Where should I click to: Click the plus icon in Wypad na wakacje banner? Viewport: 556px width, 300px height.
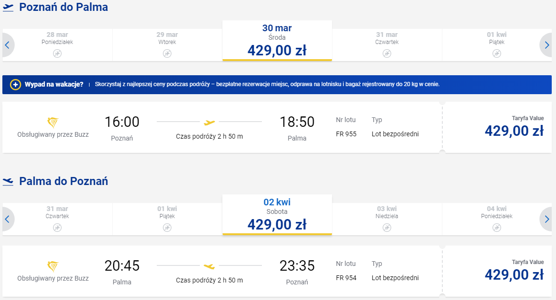click(x=15, y=85)
